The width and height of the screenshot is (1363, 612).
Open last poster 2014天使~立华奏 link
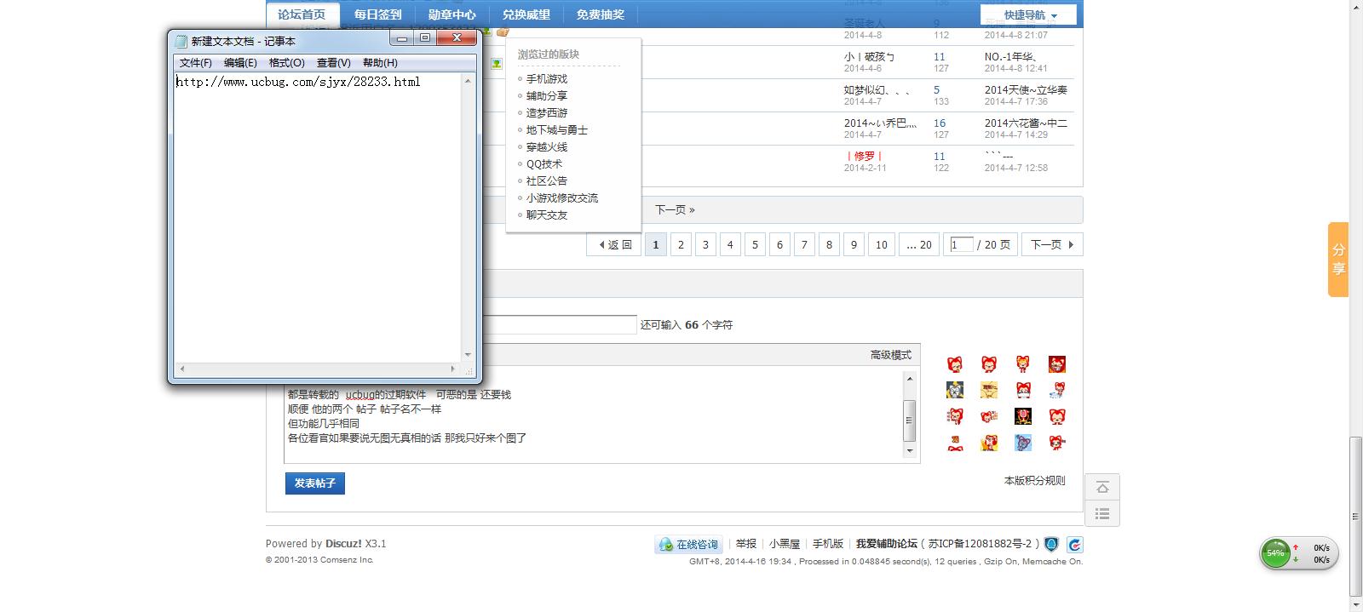tap(1026, 90)
